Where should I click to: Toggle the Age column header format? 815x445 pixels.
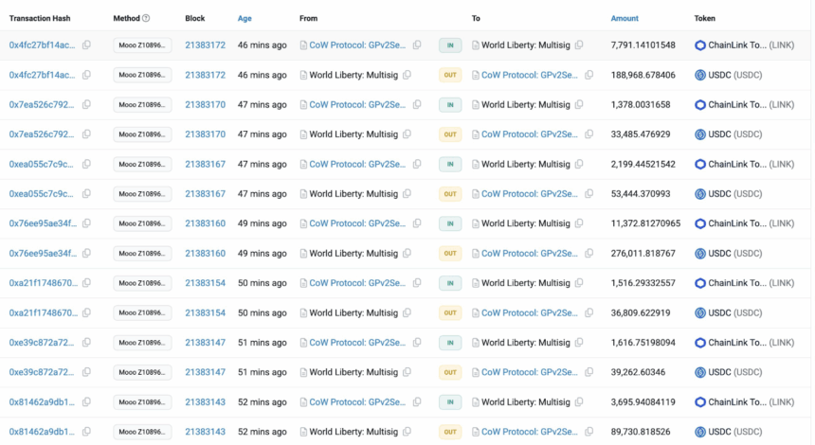(x=244, y=18)
